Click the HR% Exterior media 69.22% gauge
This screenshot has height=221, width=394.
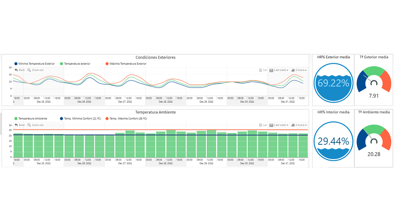333,83
